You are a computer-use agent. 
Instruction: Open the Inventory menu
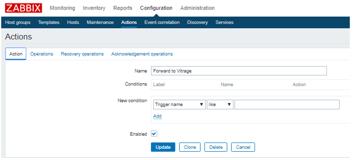[94, 8]
